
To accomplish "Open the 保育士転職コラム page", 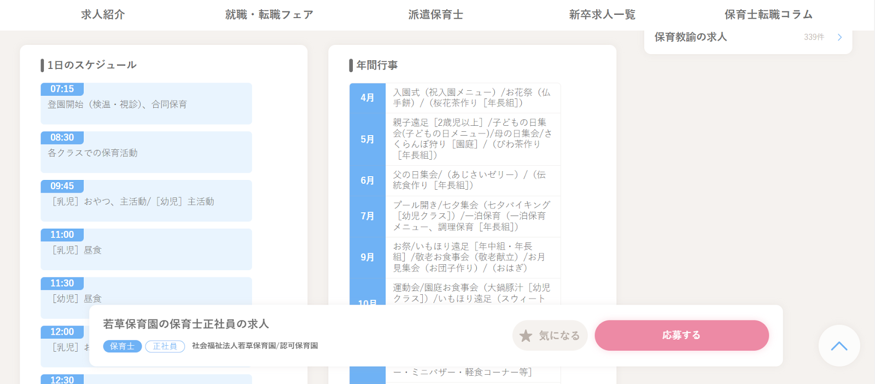I will click(768, 15).
